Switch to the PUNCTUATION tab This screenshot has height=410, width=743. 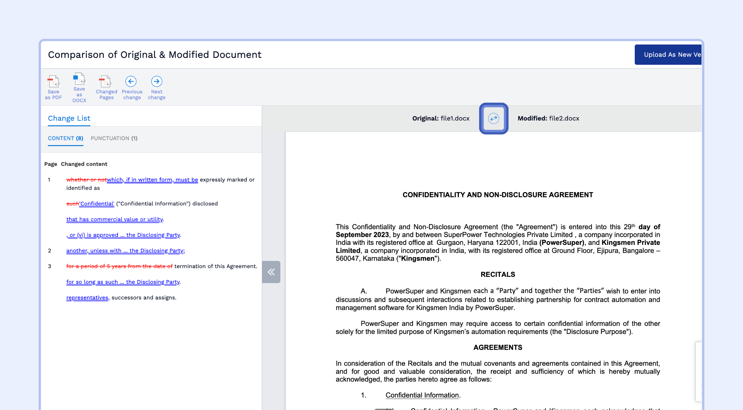[114, 138]
